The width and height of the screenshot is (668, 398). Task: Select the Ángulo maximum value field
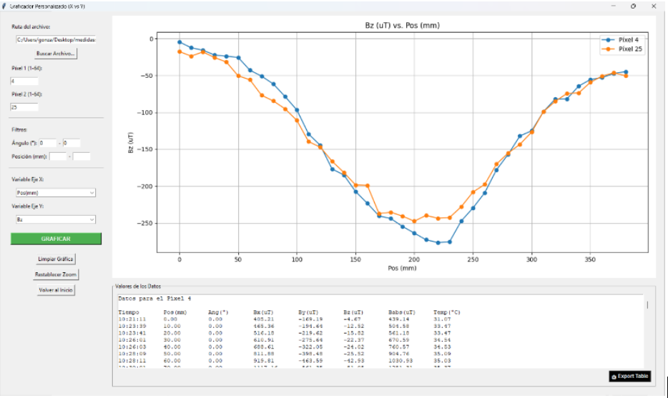click(72, 143)
